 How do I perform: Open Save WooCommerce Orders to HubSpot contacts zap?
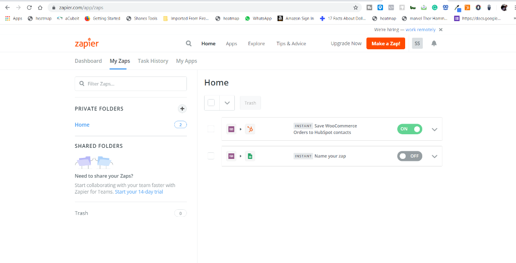pos(325,129)
